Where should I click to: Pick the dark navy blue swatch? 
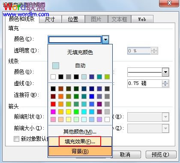pos(92,89)
